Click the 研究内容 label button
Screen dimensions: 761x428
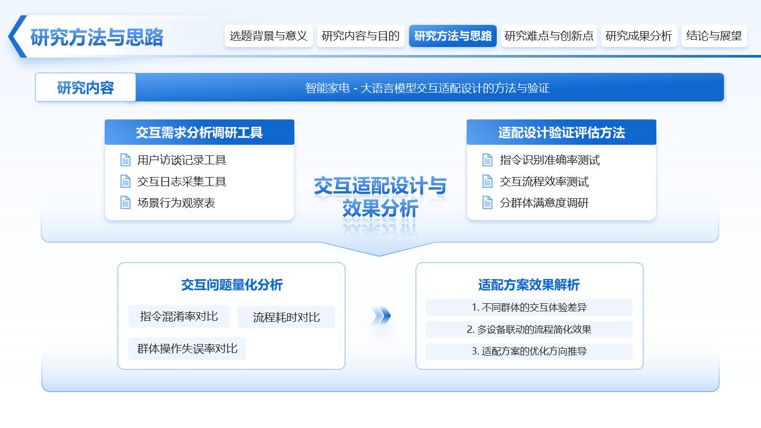85,87
